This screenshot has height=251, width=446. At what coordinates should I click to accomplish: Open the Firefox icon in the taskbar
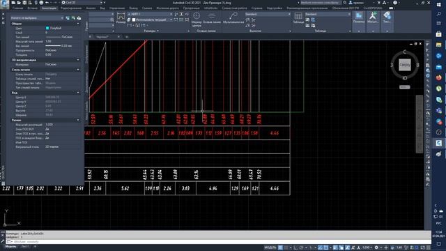coord(438,77)
